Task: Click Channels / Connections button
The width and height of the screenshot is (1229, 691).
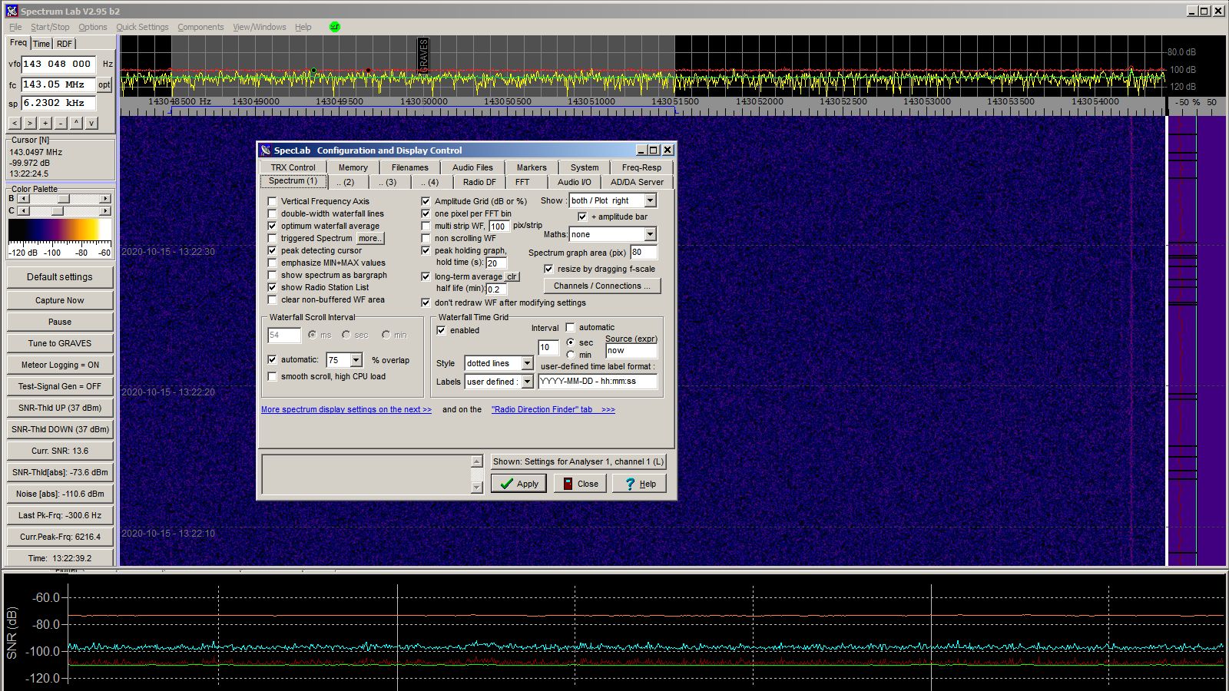Action: coord(602,286)
